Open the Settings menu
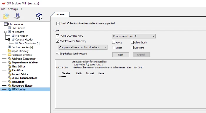Image resolution: width=206 pixels, height=113 pixels. pyautogui.click(x=13, y=9)
